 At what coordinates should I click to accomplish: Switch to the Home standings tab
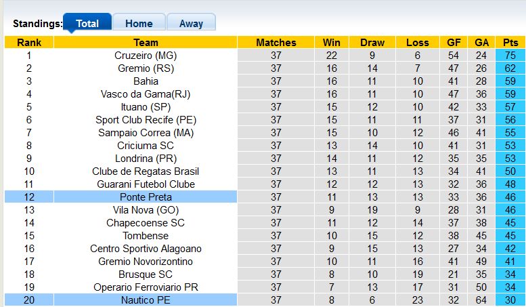(x=139, y=23)
